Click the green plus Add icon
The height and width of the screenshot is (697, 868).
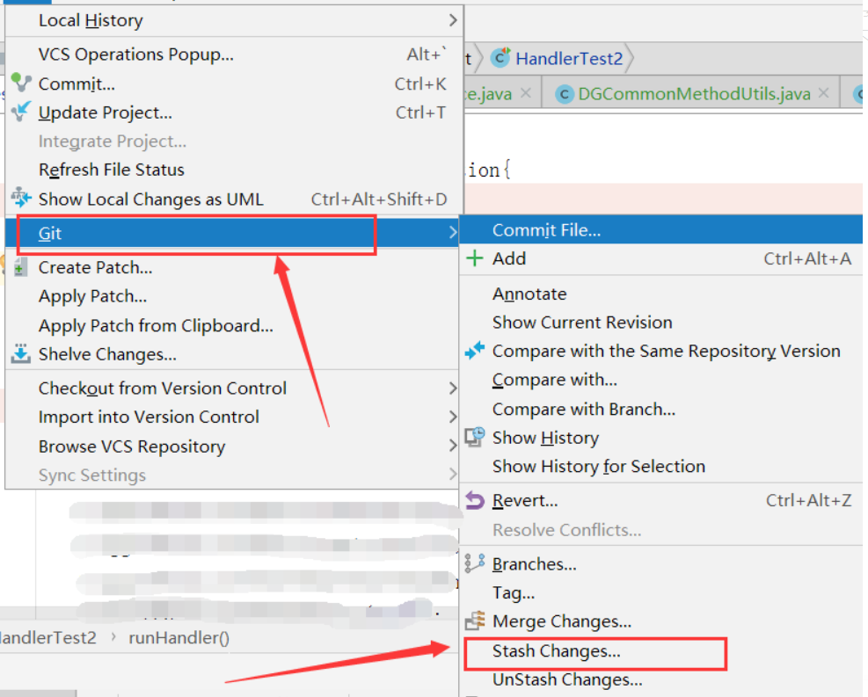(475, 258)
